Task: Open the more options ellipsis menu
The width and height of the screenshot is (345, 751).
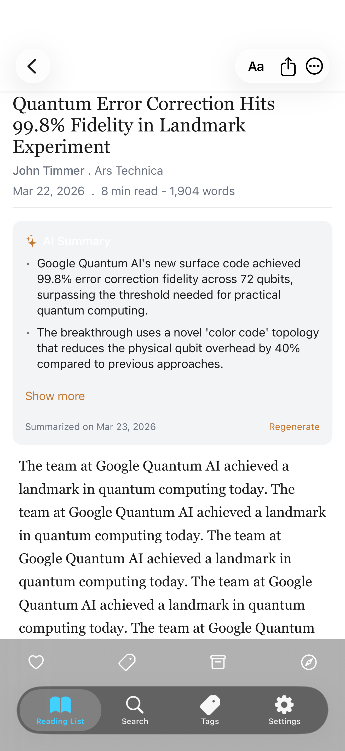Action: (x=314, y=66)
